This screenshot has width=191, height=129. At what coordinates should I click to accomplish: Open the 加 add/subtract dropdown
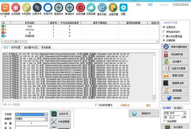(x=170, y=117)
